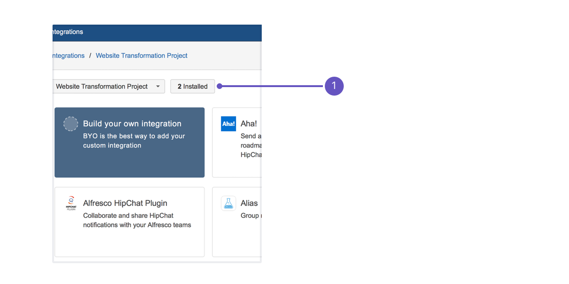
Task: Go to Integrations breadcrumb link
Action: point(68,55)
